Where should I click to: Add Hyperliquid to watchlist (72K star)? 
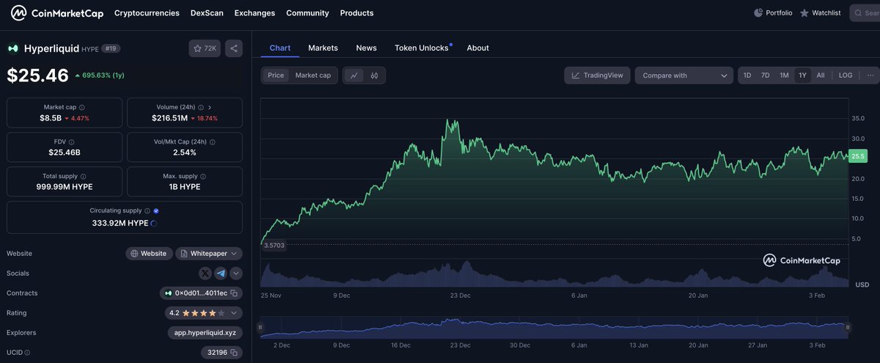pos(205,48)
